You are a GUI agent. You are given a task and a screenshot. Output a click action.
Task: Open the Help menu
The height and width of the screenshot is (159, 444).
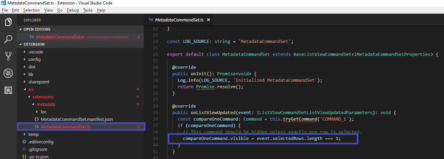pyautogui.click(x=101, y=10)
